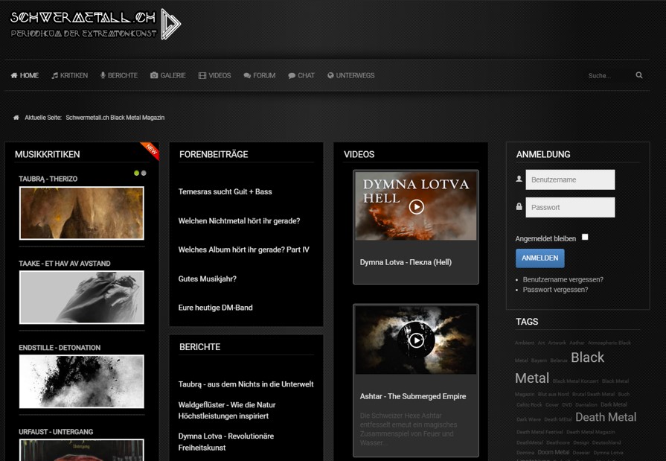The width and height of the screenshot is (666, 461).
Task: Open the Unterwegs menu item
Action: point(350,76)
